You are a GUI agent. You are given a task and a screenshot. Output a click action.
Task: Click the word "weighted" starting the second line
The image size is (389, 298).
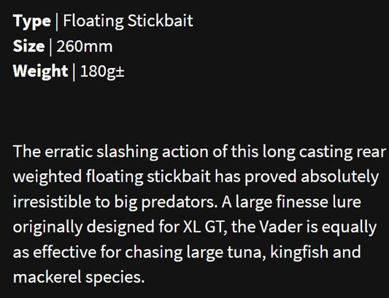click(x=47, y=177)
